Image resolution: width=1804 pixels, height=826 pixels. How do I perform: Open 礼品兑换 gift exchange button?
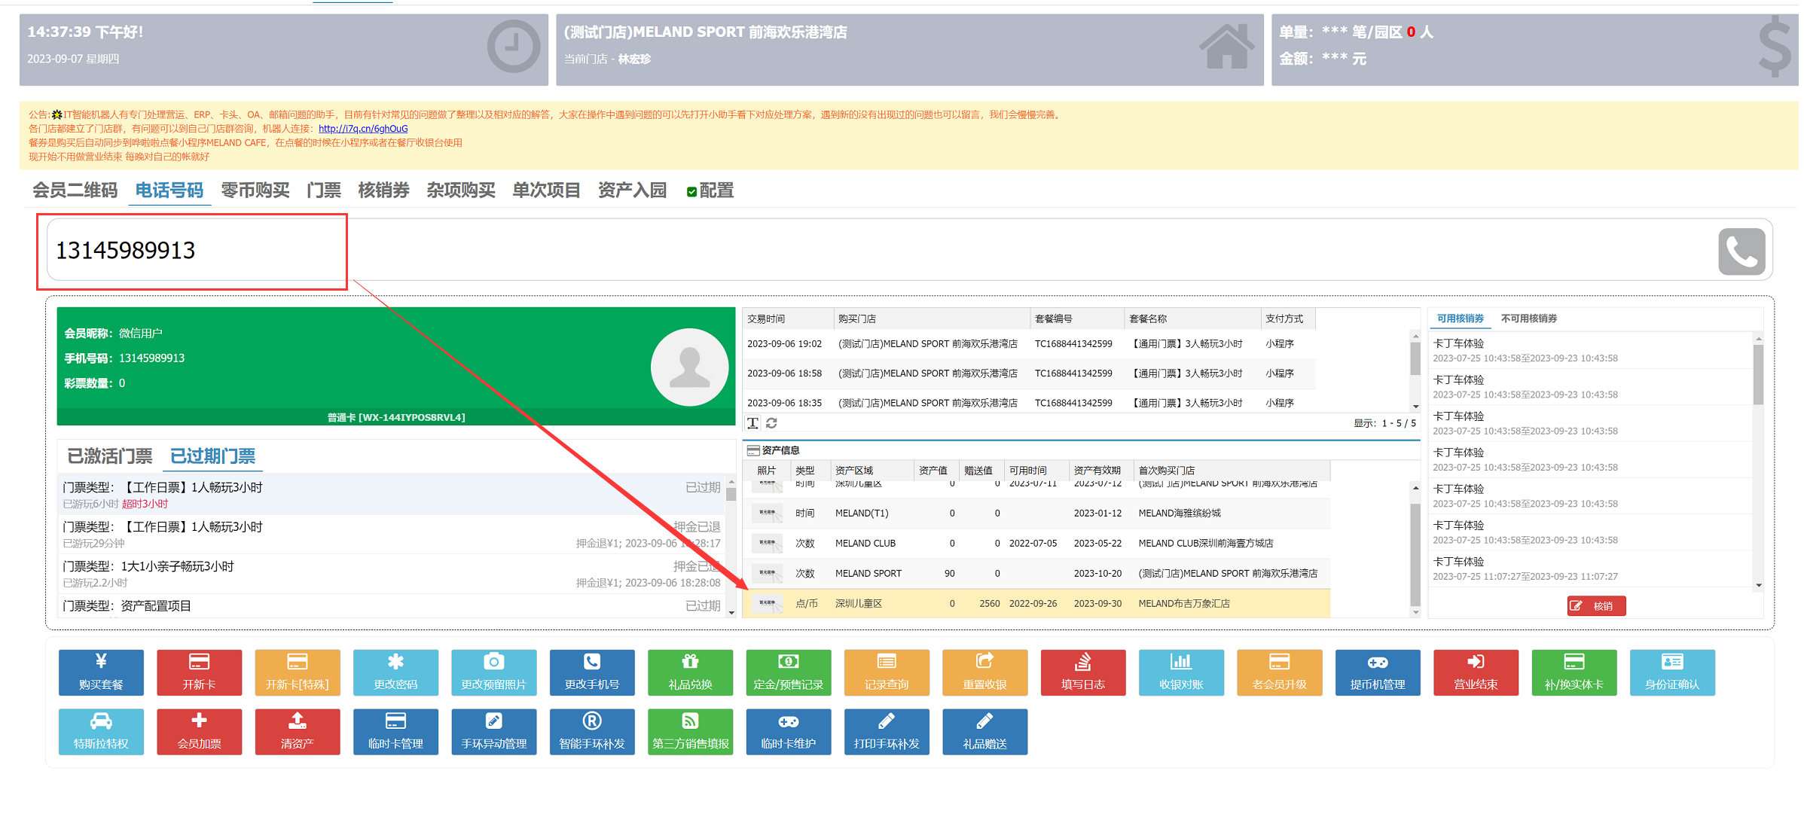[690, 672]
